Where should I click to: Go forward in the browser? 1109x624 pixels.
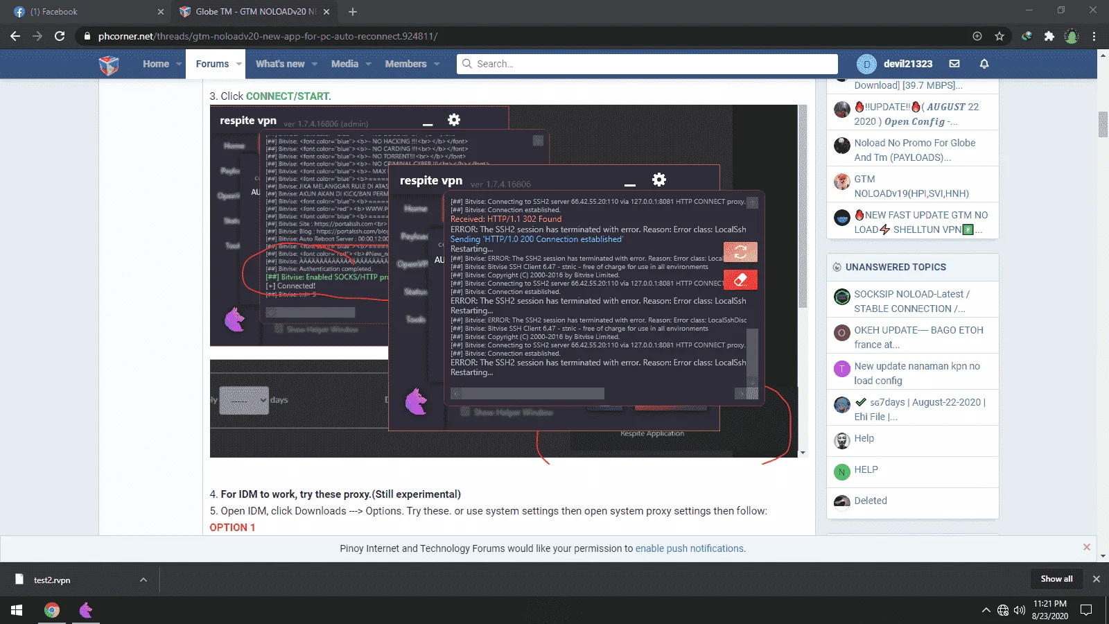pyautogui.click(x=37, y=36)
